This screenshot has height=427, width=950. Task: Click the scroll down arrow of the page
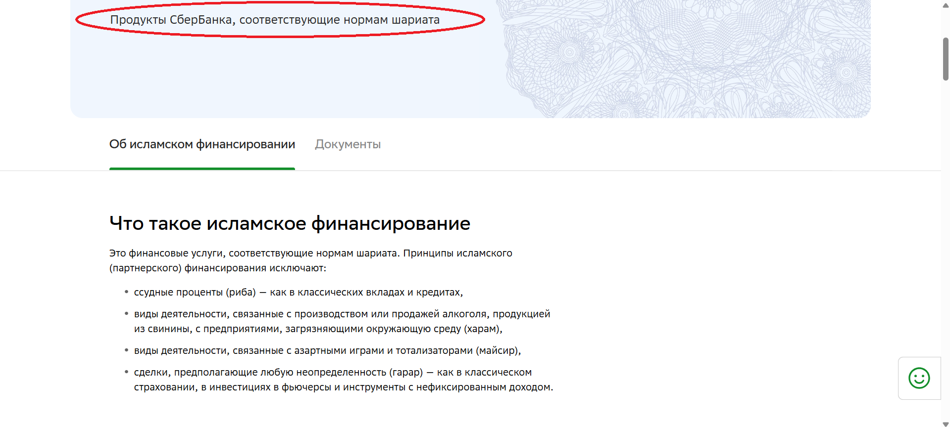(x=946, y=424)
